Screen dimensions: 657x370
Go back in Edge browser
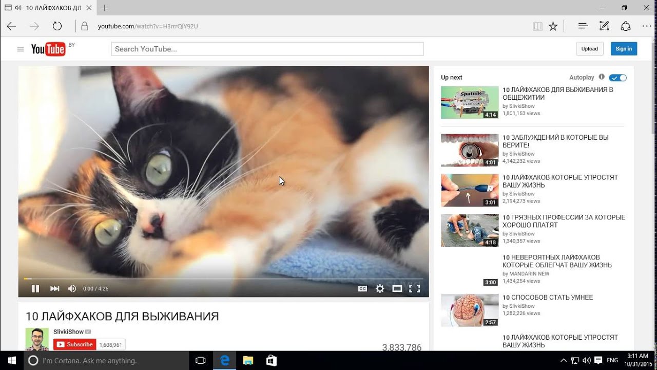(x=11, y=26)
